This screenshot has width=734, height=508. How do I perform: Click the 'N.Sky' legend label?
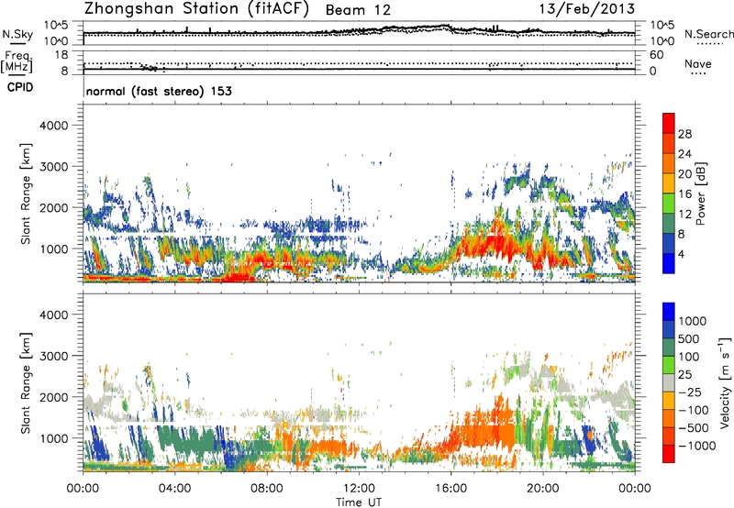17,34
